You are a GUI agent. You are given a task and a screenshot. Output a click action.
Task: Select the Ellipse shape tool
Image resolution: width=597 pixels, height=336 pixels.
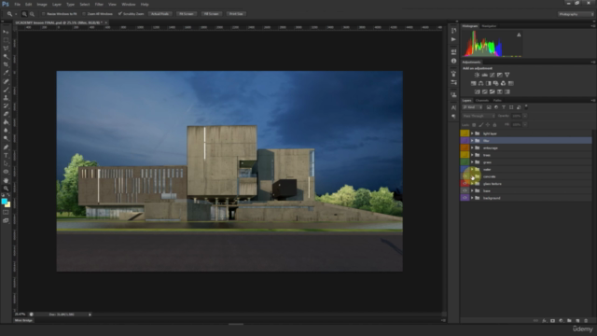[x=6, y=172]
